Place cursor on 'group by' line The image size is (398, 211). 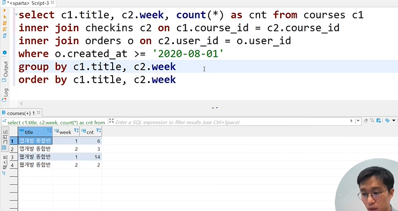coord(208,67)
